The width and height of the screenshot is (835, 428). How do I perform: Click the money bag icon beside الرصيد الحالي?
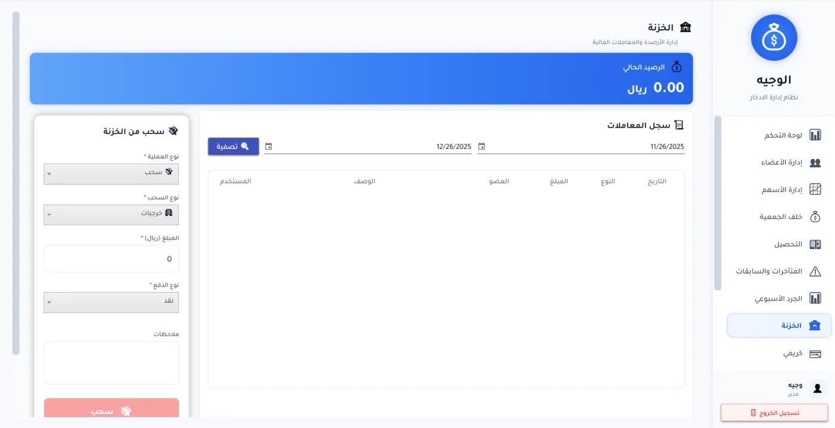[677, 67]
